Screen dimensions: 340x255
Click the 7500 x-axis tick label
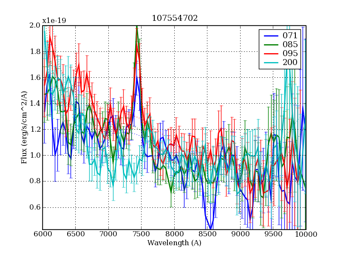(142, 234)
